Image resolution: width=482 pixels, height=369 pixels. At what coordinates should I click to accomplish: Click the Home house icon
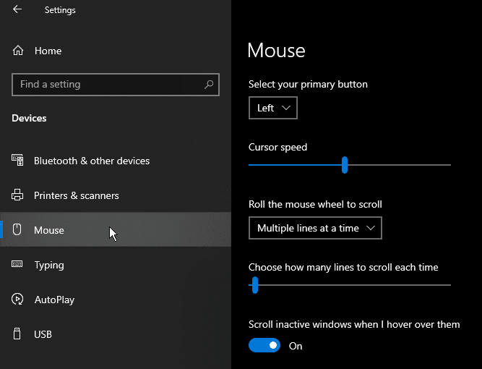pos(18,51)
